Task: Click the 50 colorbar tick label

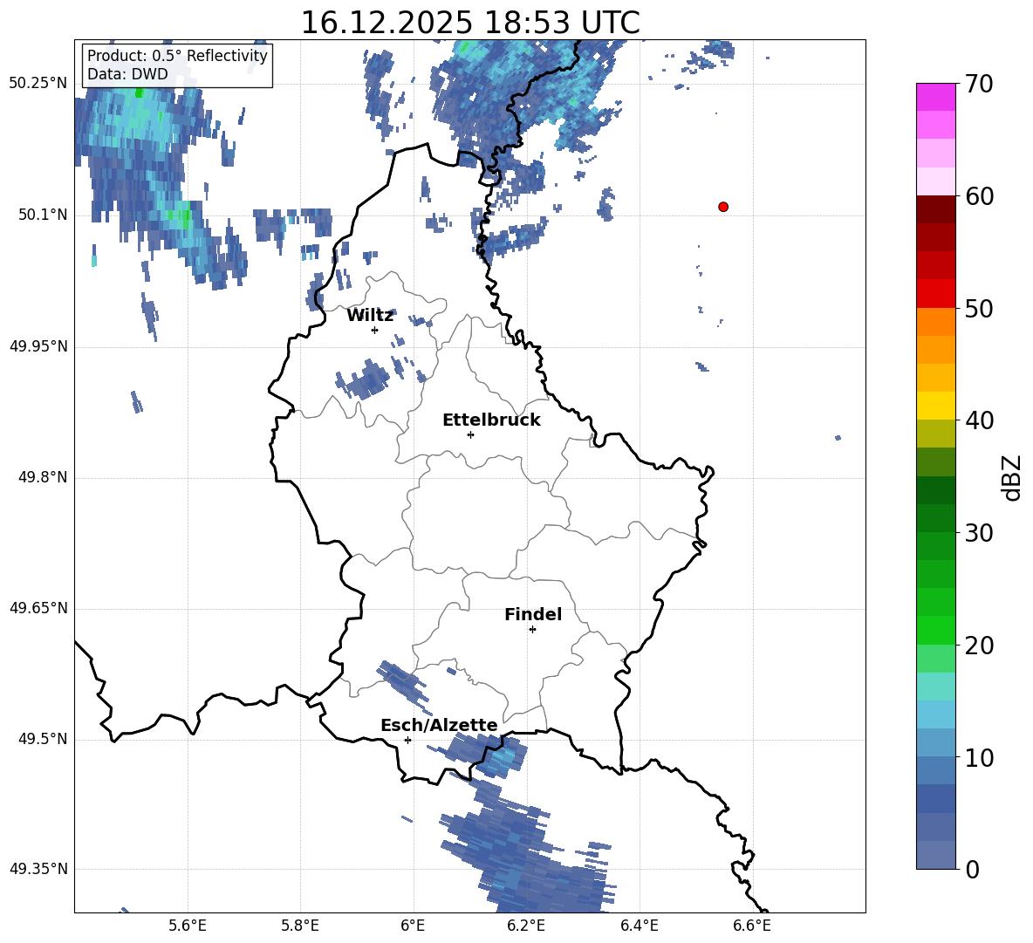Action: (980, 309)
